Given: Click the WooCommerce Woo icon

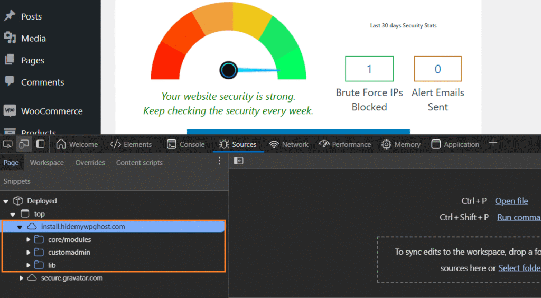Looking at the screenshot, I should click(x=10, y=110).
